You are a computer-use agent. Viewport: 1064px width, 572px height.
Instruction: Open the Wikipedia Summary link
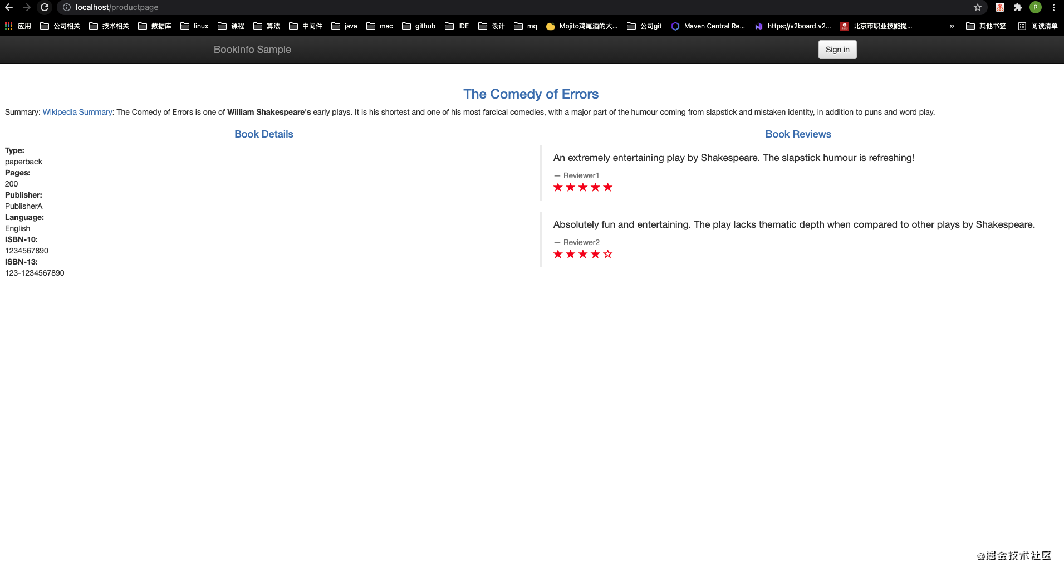coord(77,112)
